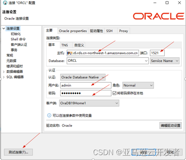Select 错误和超时 in the settings tree
This screenshot has height=160, width=186.
tap(14, 66)
